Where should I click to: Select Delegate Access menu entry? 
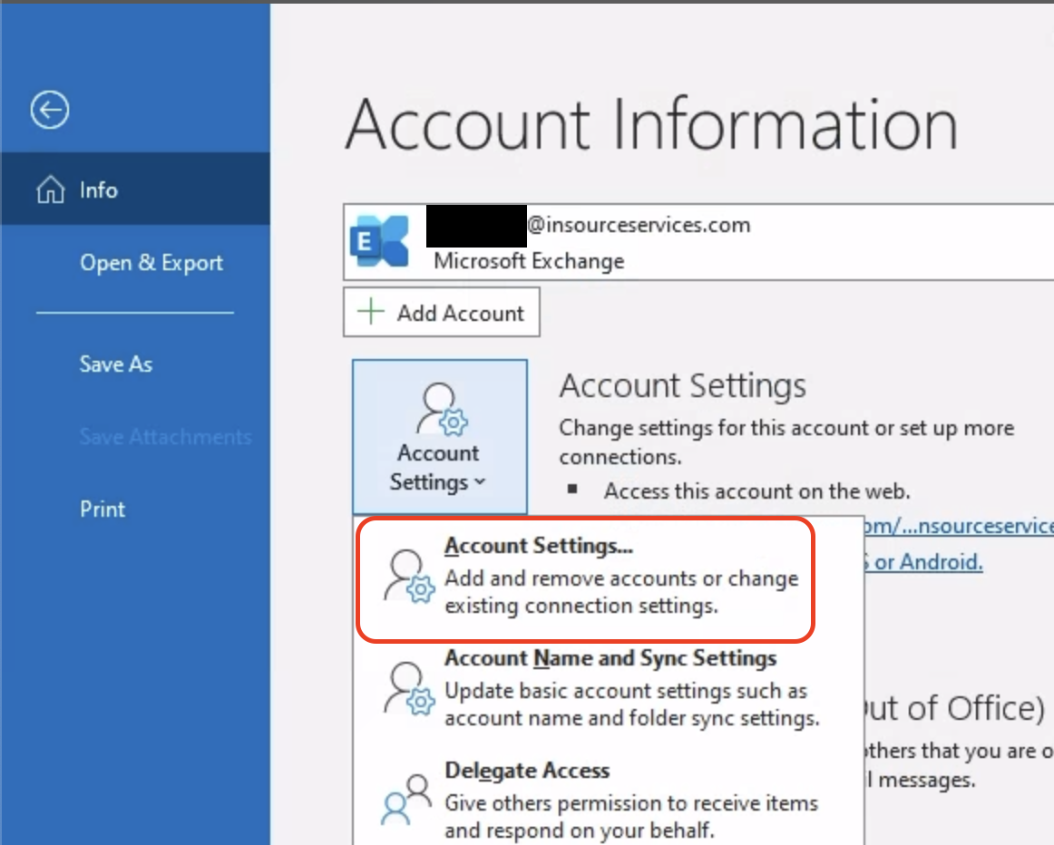[601, 800]
